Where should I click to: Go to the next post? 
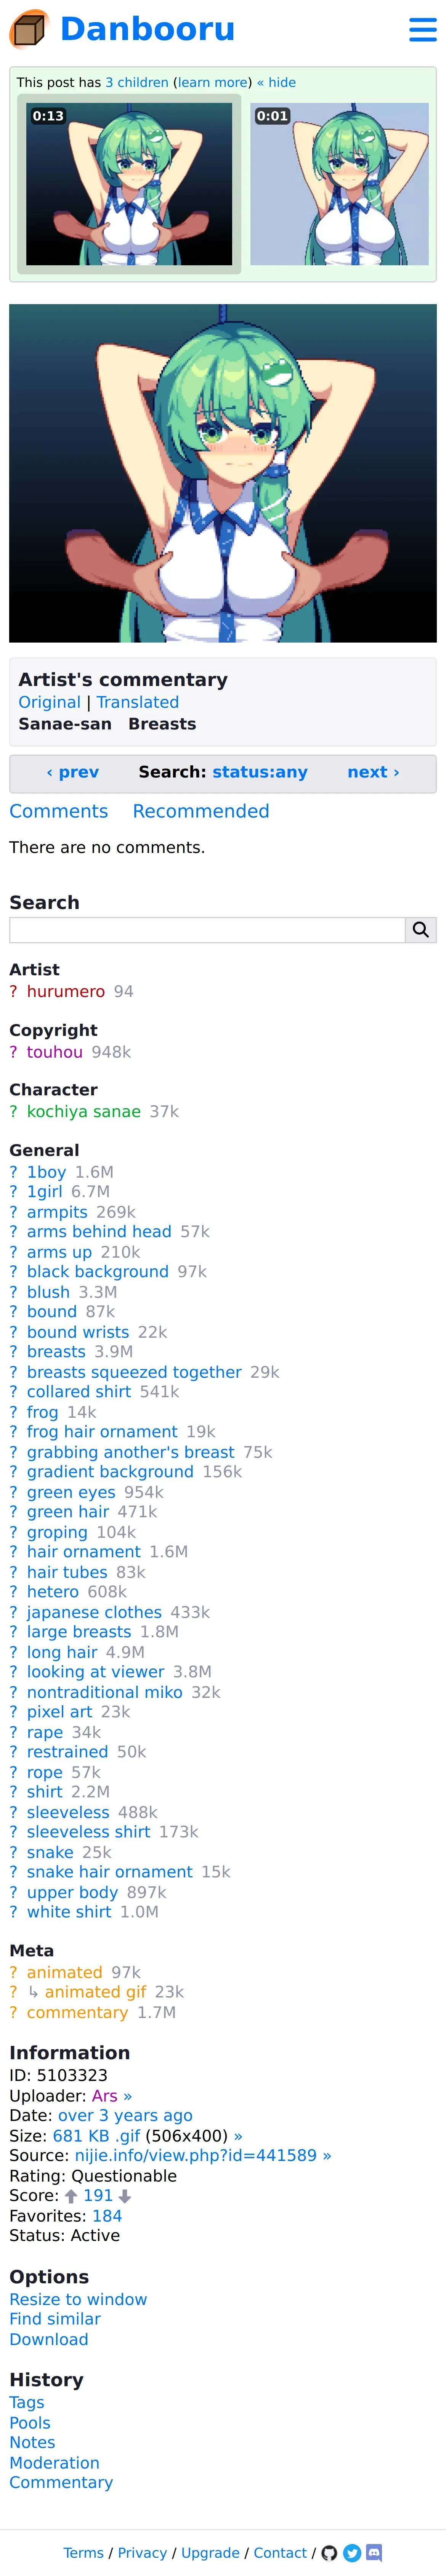pos(373,772)
